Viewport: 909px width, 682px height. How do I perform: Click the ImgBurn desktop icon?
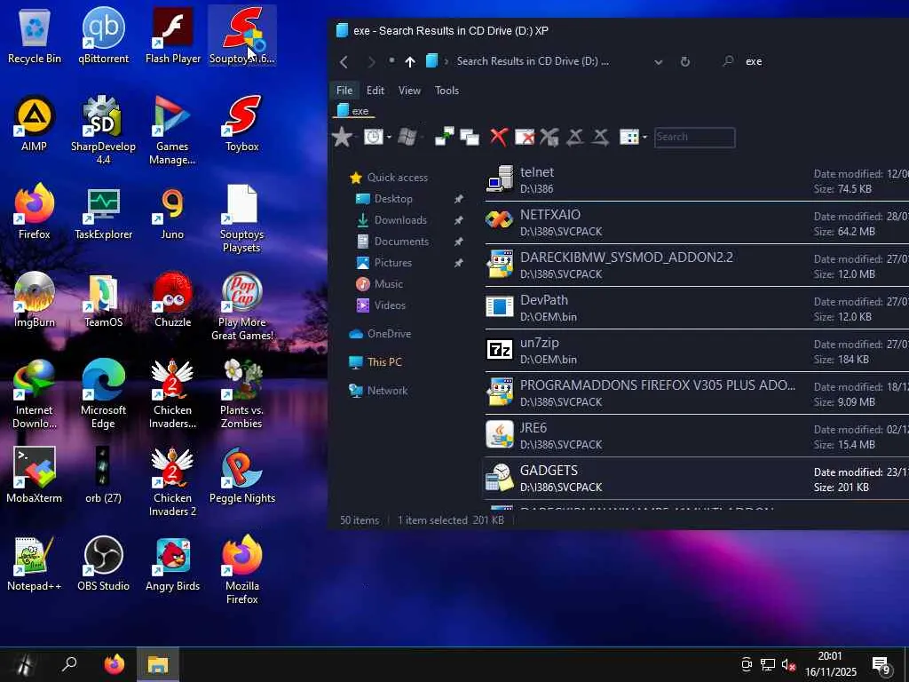pyautogui.click(x=35, y=300)
